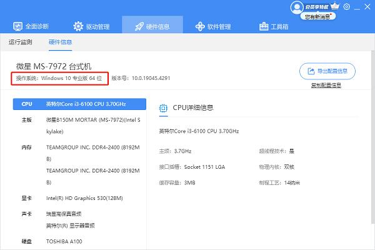Open the 软件管理 tab
The image size is (375, 250).
coord(213,26)
